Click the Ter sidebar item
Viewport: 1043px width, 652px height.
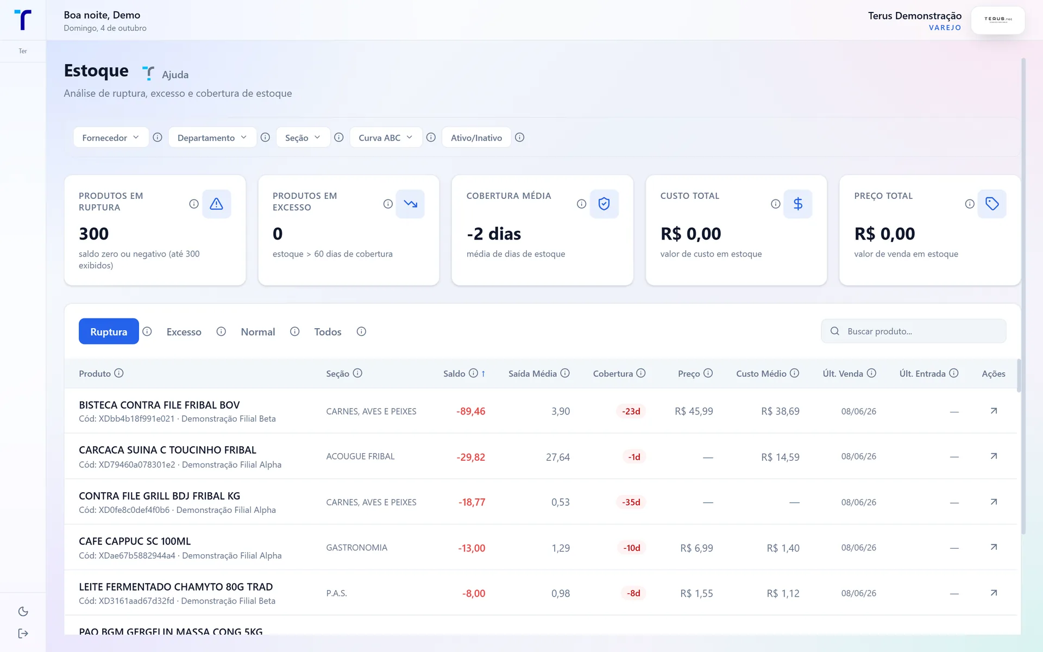23,51
